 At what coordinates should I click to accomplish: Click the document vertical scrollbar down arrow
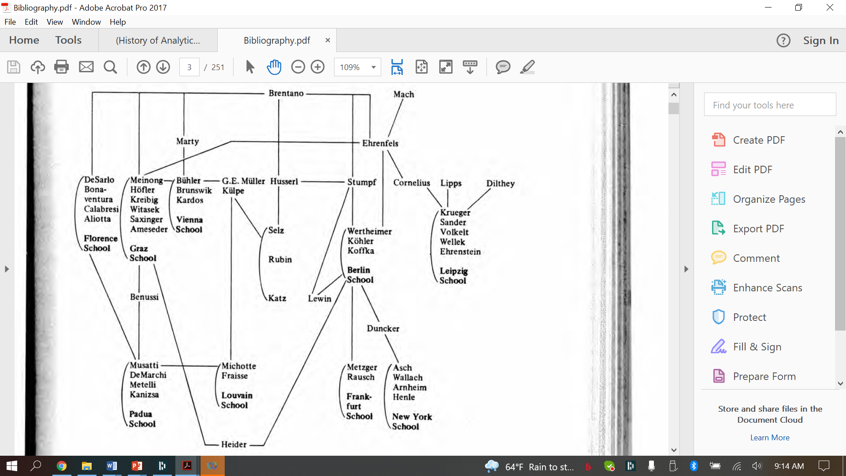(x=673, y=450)
